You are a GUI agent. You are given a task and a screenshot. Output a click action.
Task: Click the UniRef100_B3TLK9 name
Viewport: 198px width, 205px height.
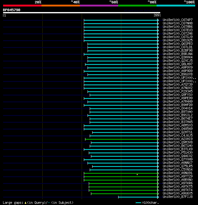point(178,149)
